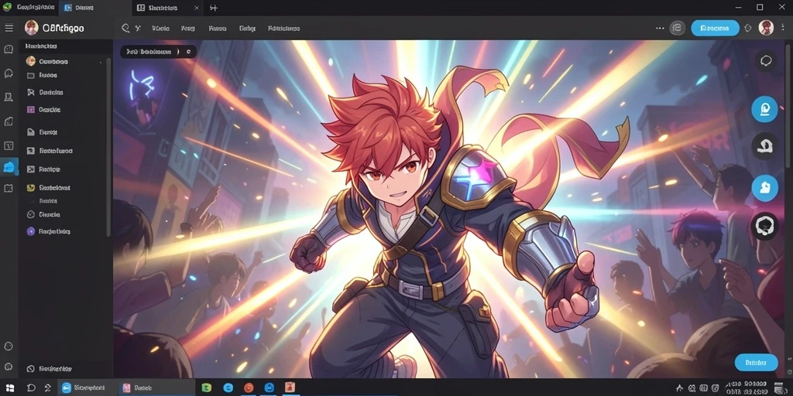Close the third window tab using its X

coord(196,8)
